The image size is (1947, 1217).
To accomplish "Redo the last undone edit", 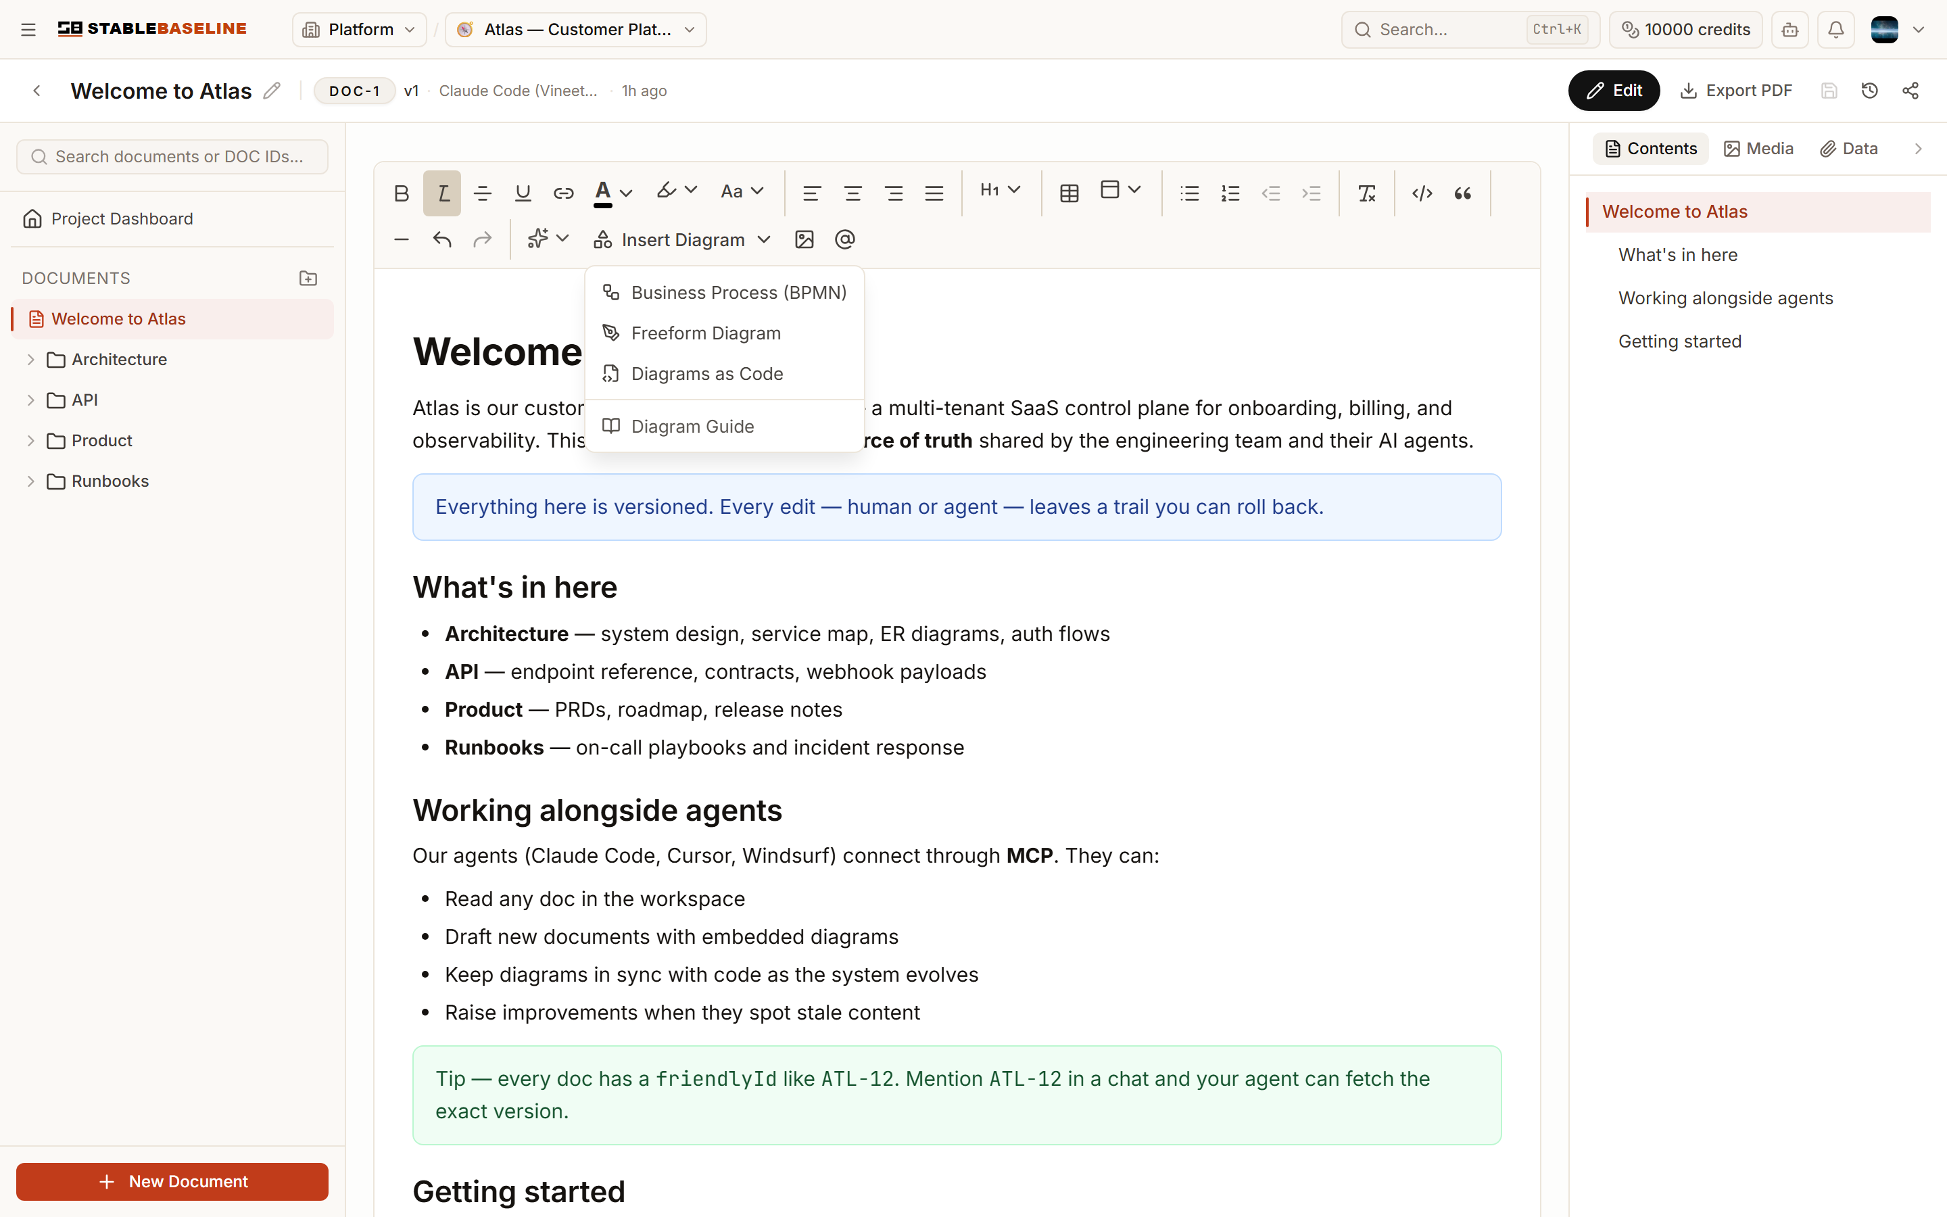I will tap(483, 240).
